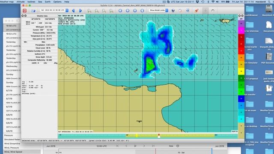Viewport: 274px width, 154px height.
Task: Step back one frame in background window
Action: coord(126,146)
